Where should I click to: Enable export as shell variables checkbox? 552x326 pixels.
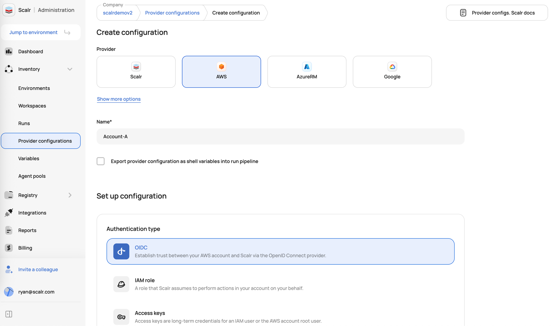[x=101, y=161]
